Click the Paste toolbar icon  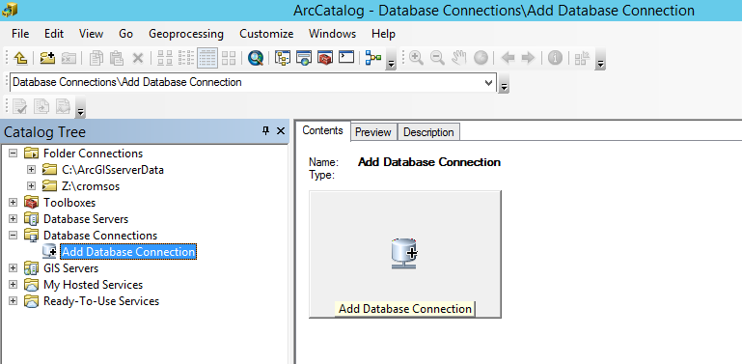point(117,58)
